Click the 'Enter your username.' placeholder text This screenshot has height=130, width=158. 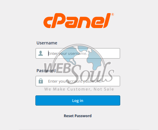[x=68, y=54]
